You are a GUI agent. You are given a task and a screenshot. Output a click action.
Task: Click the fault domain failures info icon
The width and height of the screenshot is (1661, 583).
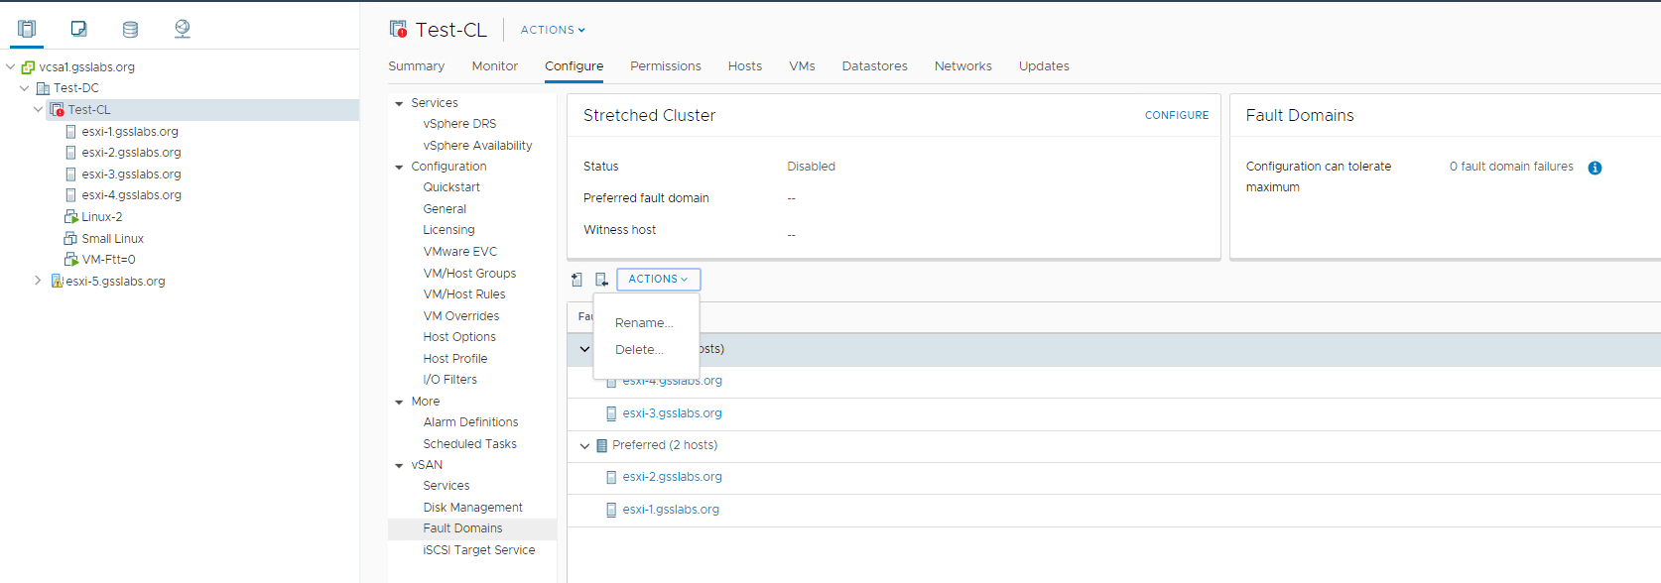coord(1595,168)
